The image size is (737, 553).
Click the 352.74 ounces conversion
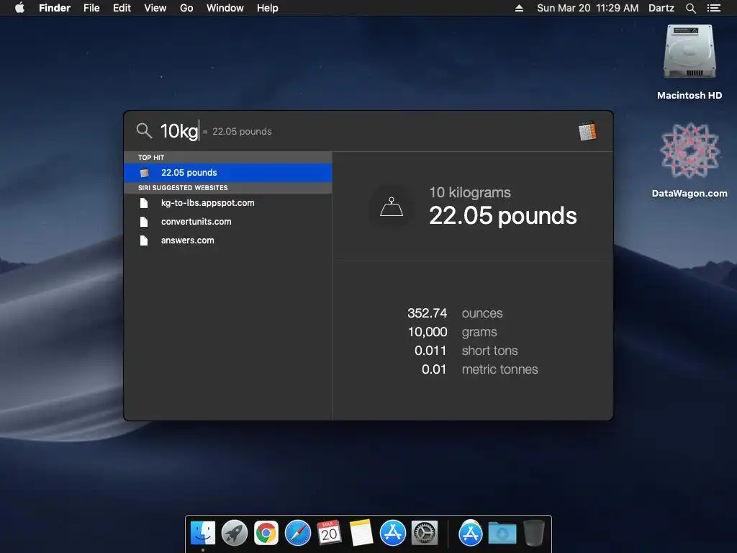tap(455, 313)
